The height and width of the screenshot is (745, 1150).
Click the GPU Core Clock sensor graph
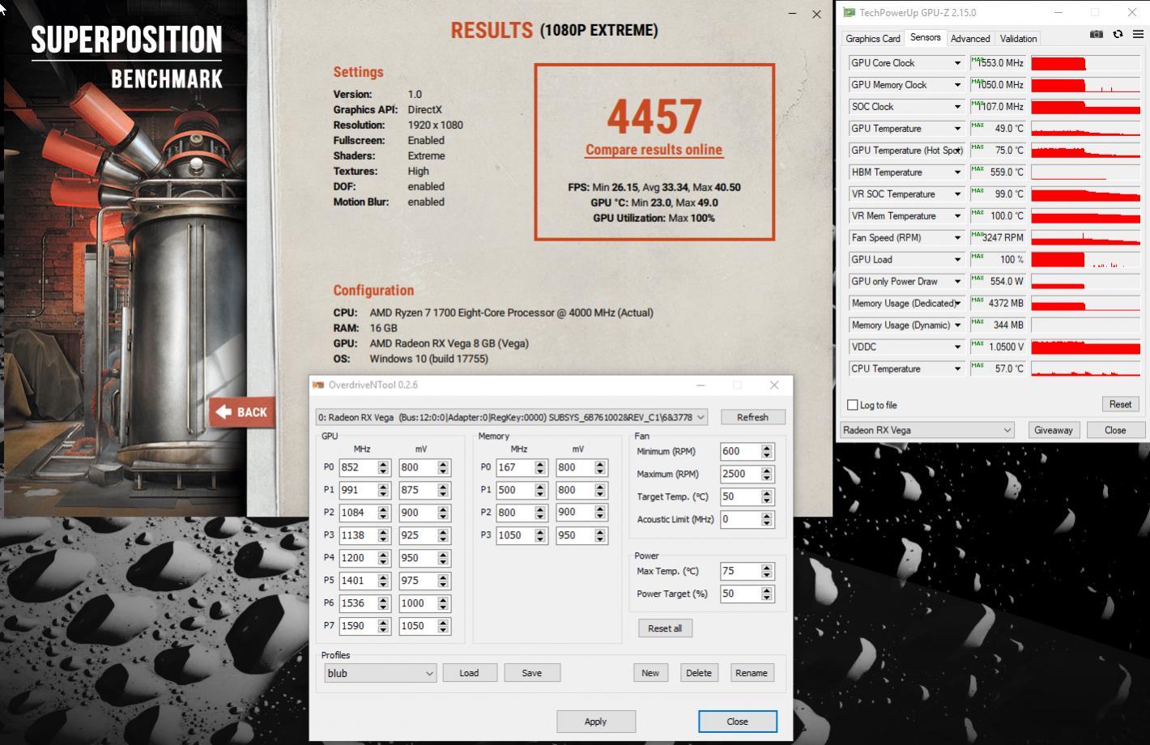[x=1085, y=63]
